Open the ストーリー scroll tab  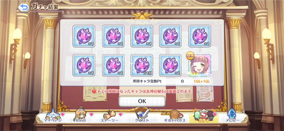(x=109, y=118)
